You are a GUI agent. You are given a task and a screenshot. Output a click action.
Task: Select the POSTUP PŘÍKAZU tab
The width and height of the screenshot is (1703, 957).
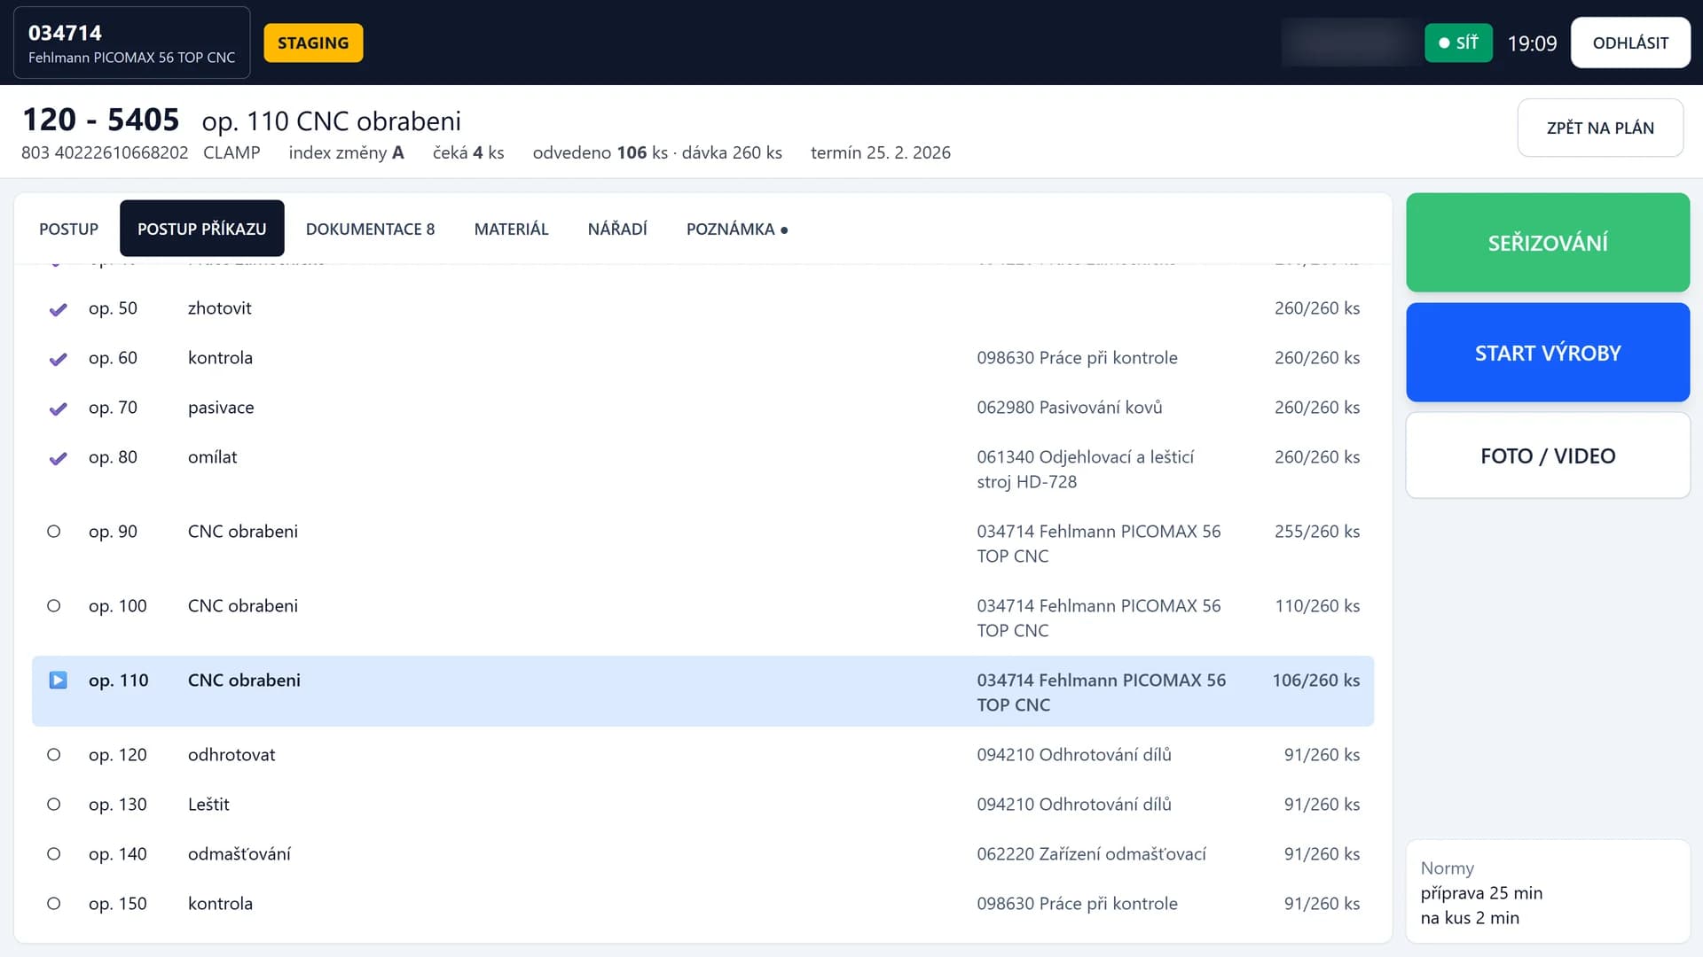click(x=202, y=229)
